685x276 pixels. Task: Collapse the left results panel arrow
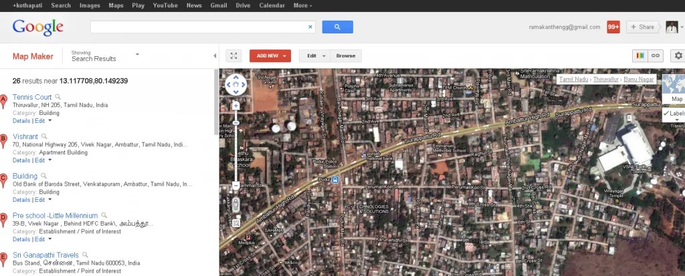coord(215,56)
